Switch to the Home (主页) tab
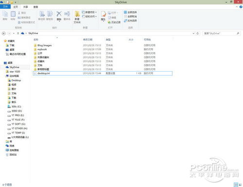Image resolution: width=243 pixels, height=187 pixels. click(16, 7)
